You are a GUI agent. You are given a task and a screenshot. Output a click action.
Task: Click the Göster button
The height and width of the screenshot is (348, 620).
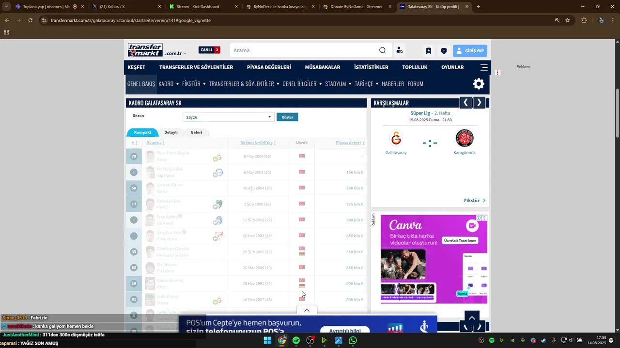click(x=287, y=117)
